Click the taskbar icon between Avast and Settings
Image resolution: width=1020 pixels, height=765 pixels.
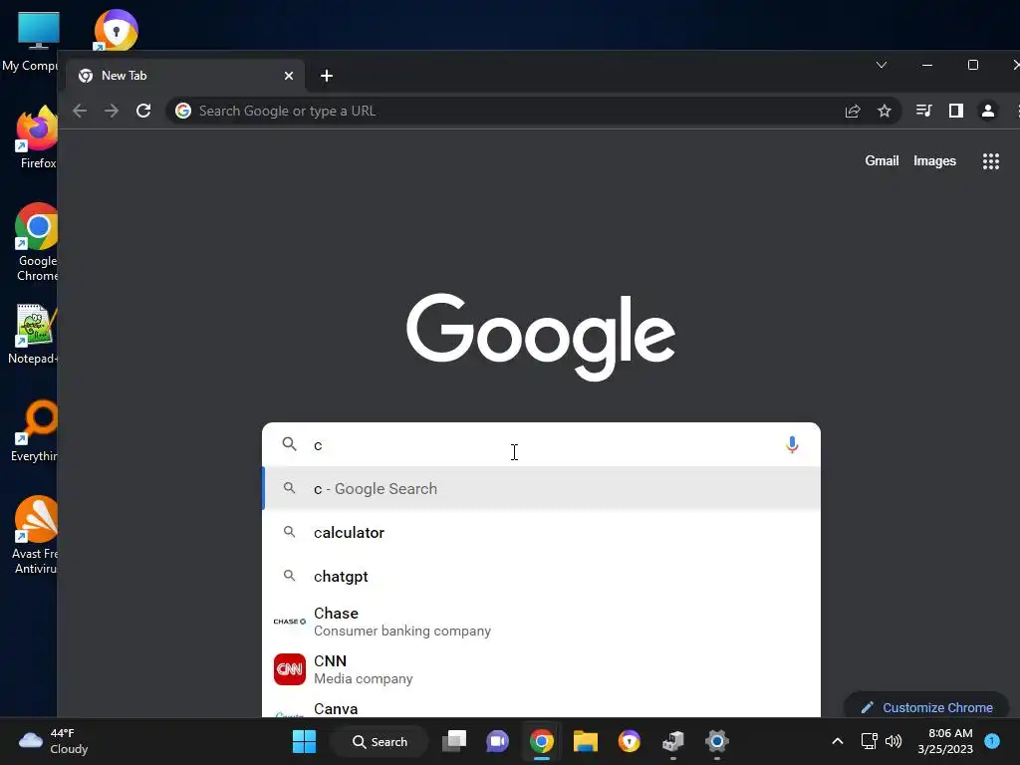(673, 741)
